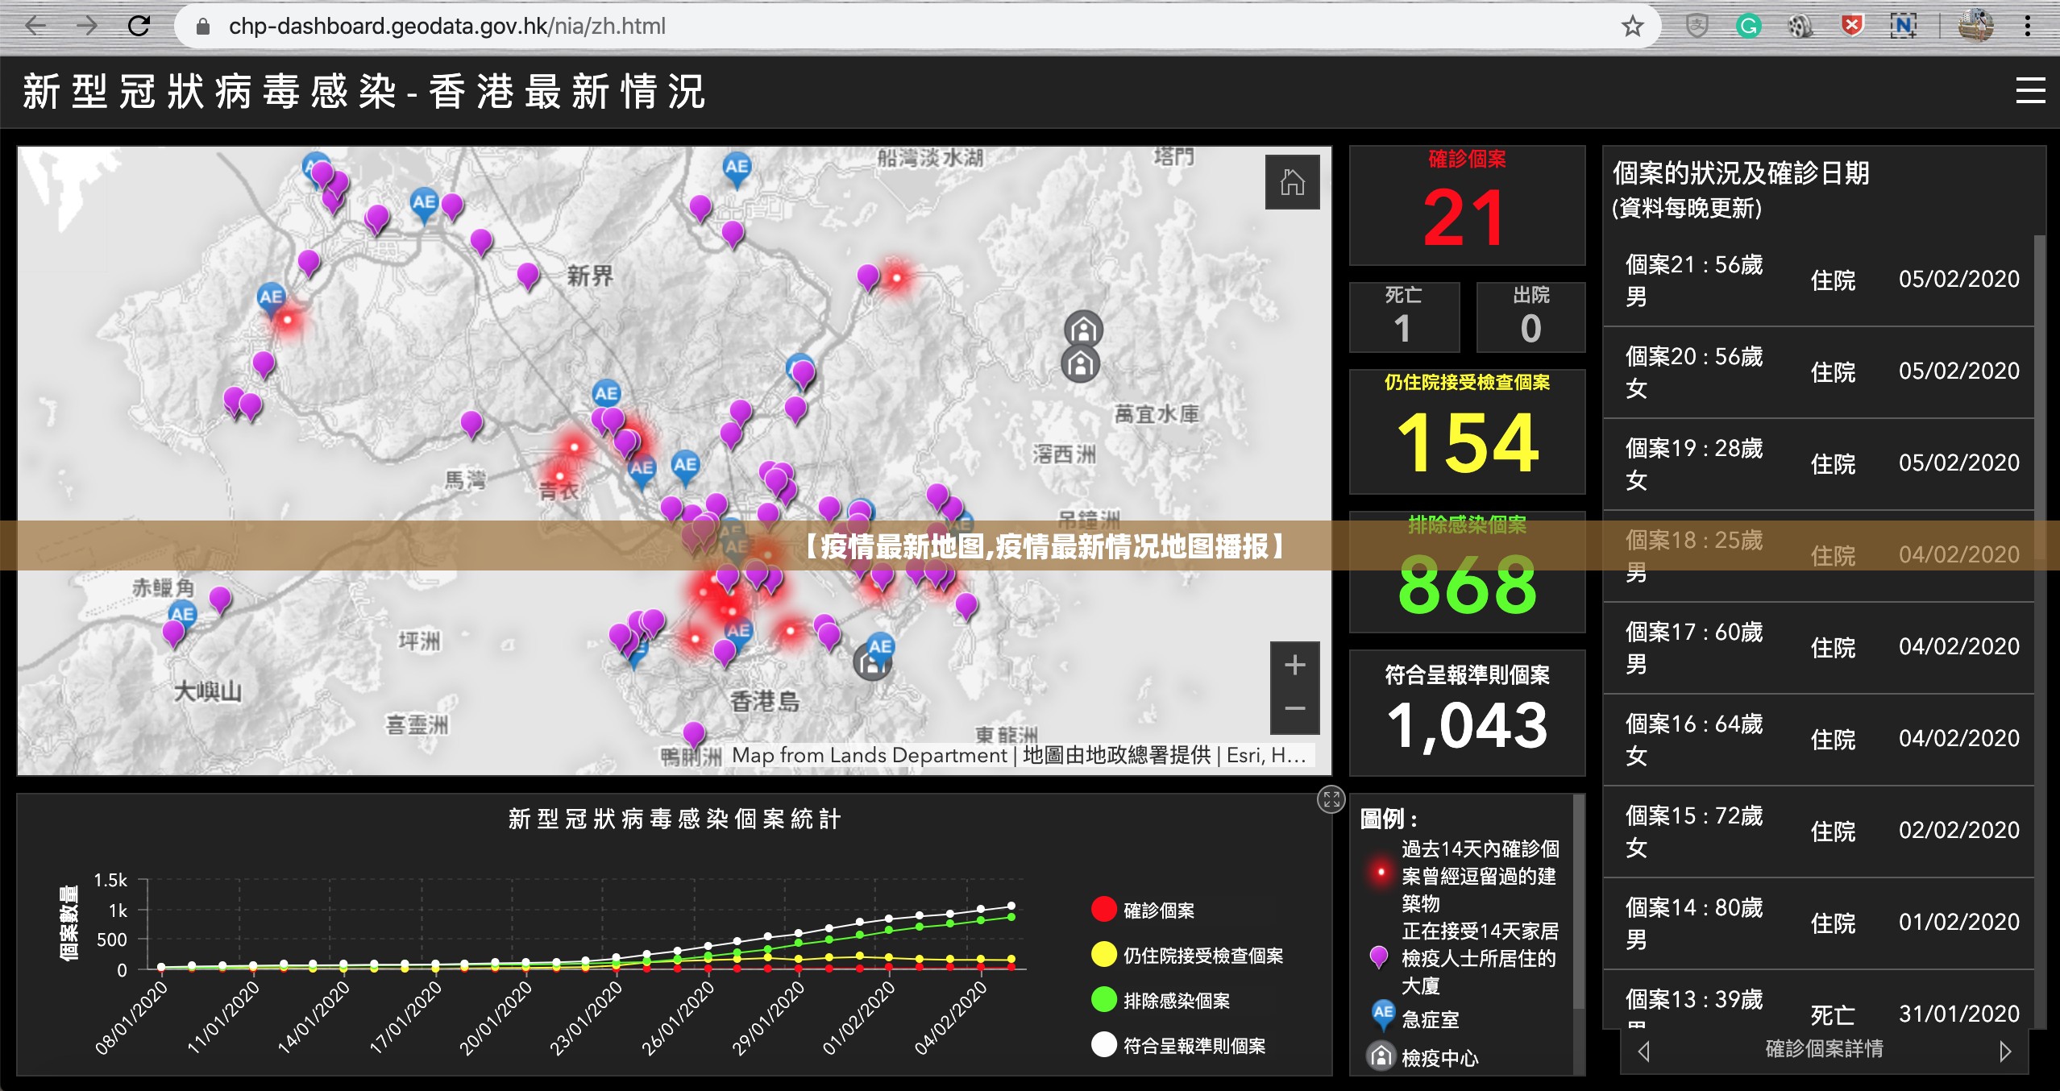Click the fullscreen expand icon on the statistics chart
2060x1091 pixels.
[1332, 799]
